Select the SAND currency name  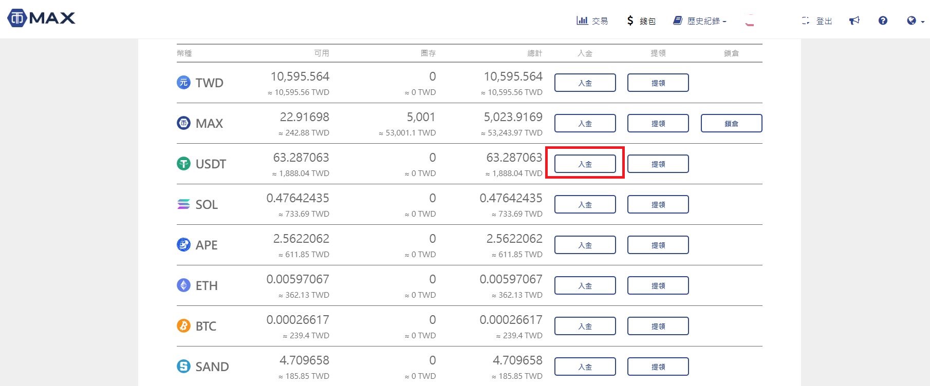click(212, 366)
